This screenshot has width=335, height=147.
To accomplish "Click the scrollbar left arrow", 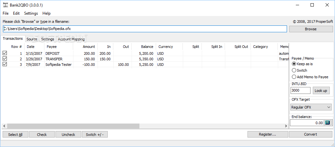I will (4, 126).
